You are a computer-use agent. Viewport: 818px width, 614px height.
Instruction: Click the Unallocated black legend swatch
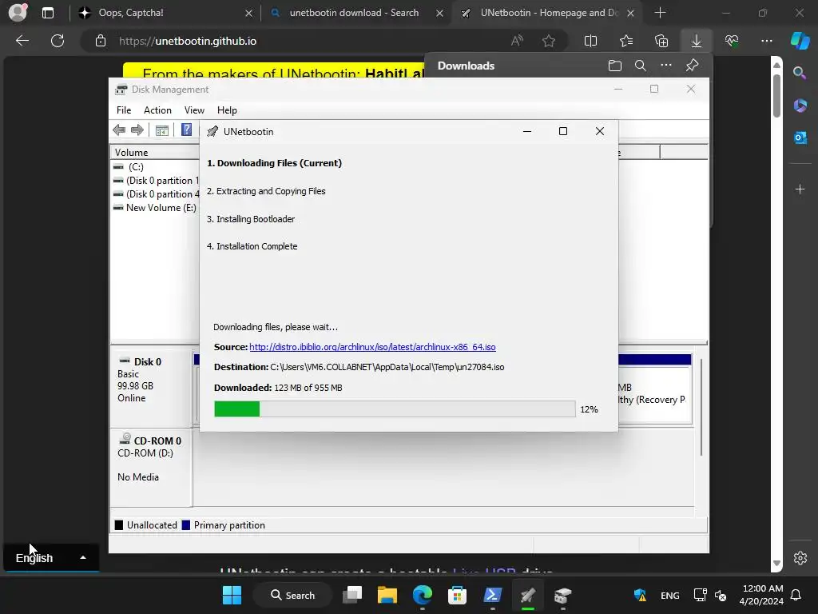119,524
